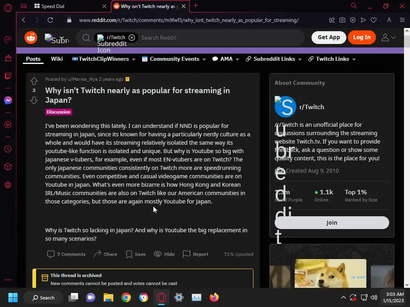Expand the TwitchClipWinners dropdown
The image size is (410, 307).
[x=134, y=59]
